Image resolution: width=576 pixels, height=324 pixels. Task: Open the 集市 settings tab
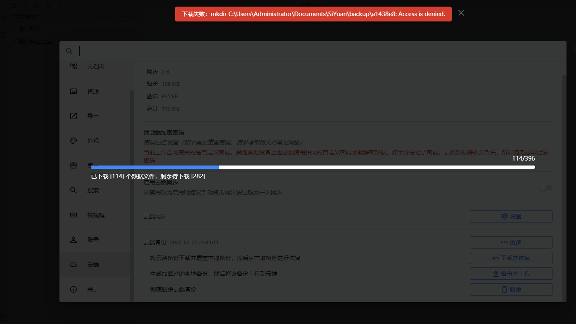pyautogui.click(x=95, y=166)
